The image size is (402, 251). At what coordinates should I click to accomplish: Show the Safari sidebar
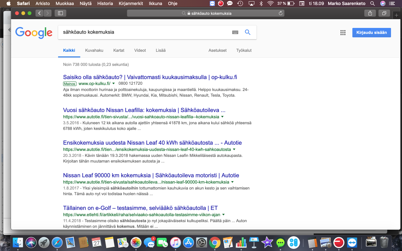60,13
